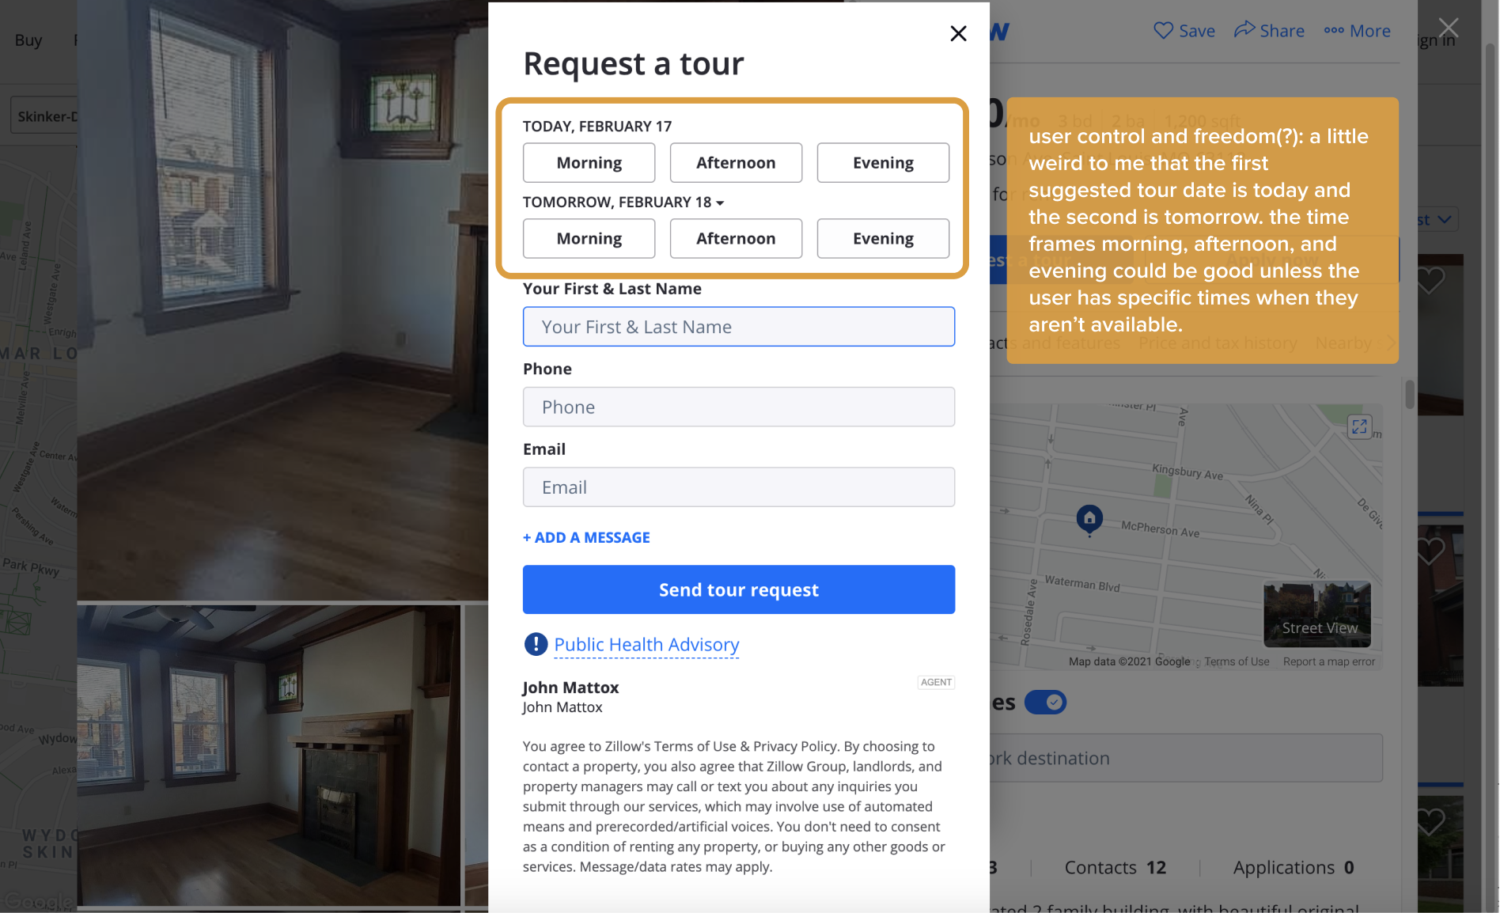1500x913 pixels.
Task: Open the Buy menu
Action: 28,40
